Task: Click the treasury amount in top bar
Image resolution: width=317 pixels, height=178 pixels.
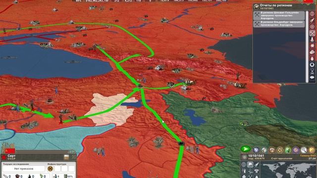Action: [x=97, y=1]
